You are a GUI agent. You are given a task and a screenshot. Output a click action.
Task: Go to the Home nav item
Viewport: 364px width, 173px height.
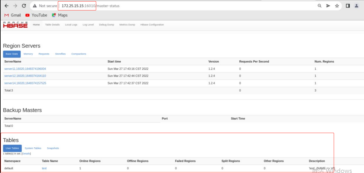[x=36, y=25]
